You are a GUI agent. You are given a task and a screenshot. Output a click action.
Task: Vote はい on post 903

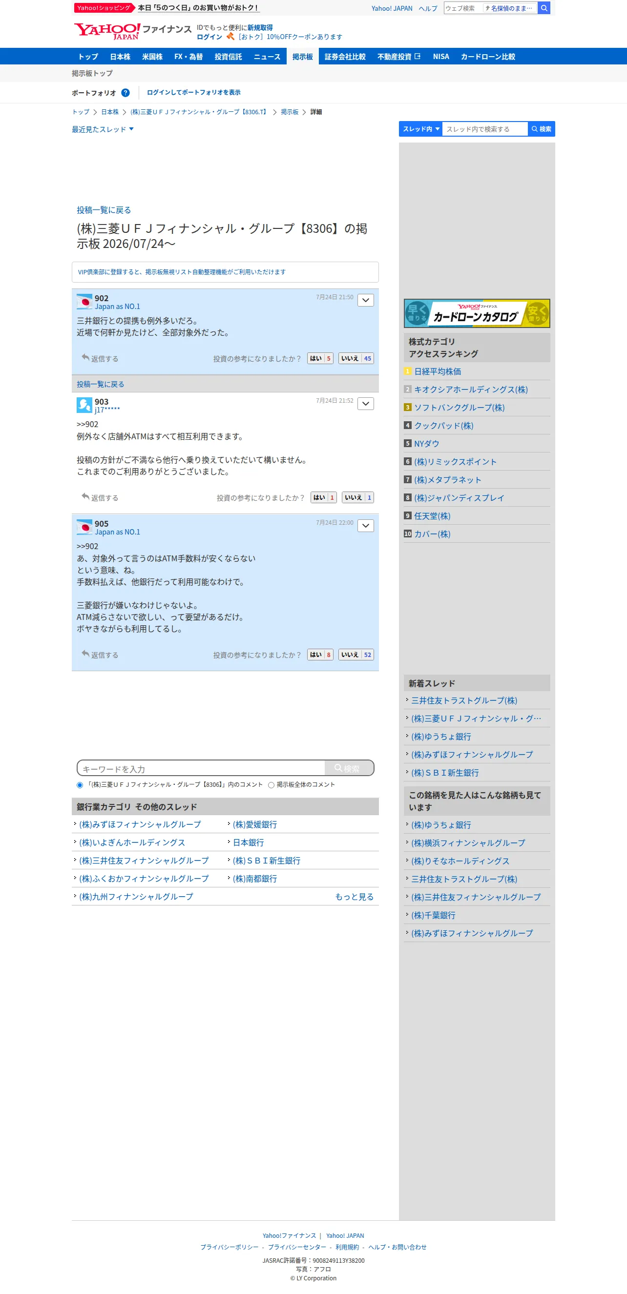pos(324,498)
